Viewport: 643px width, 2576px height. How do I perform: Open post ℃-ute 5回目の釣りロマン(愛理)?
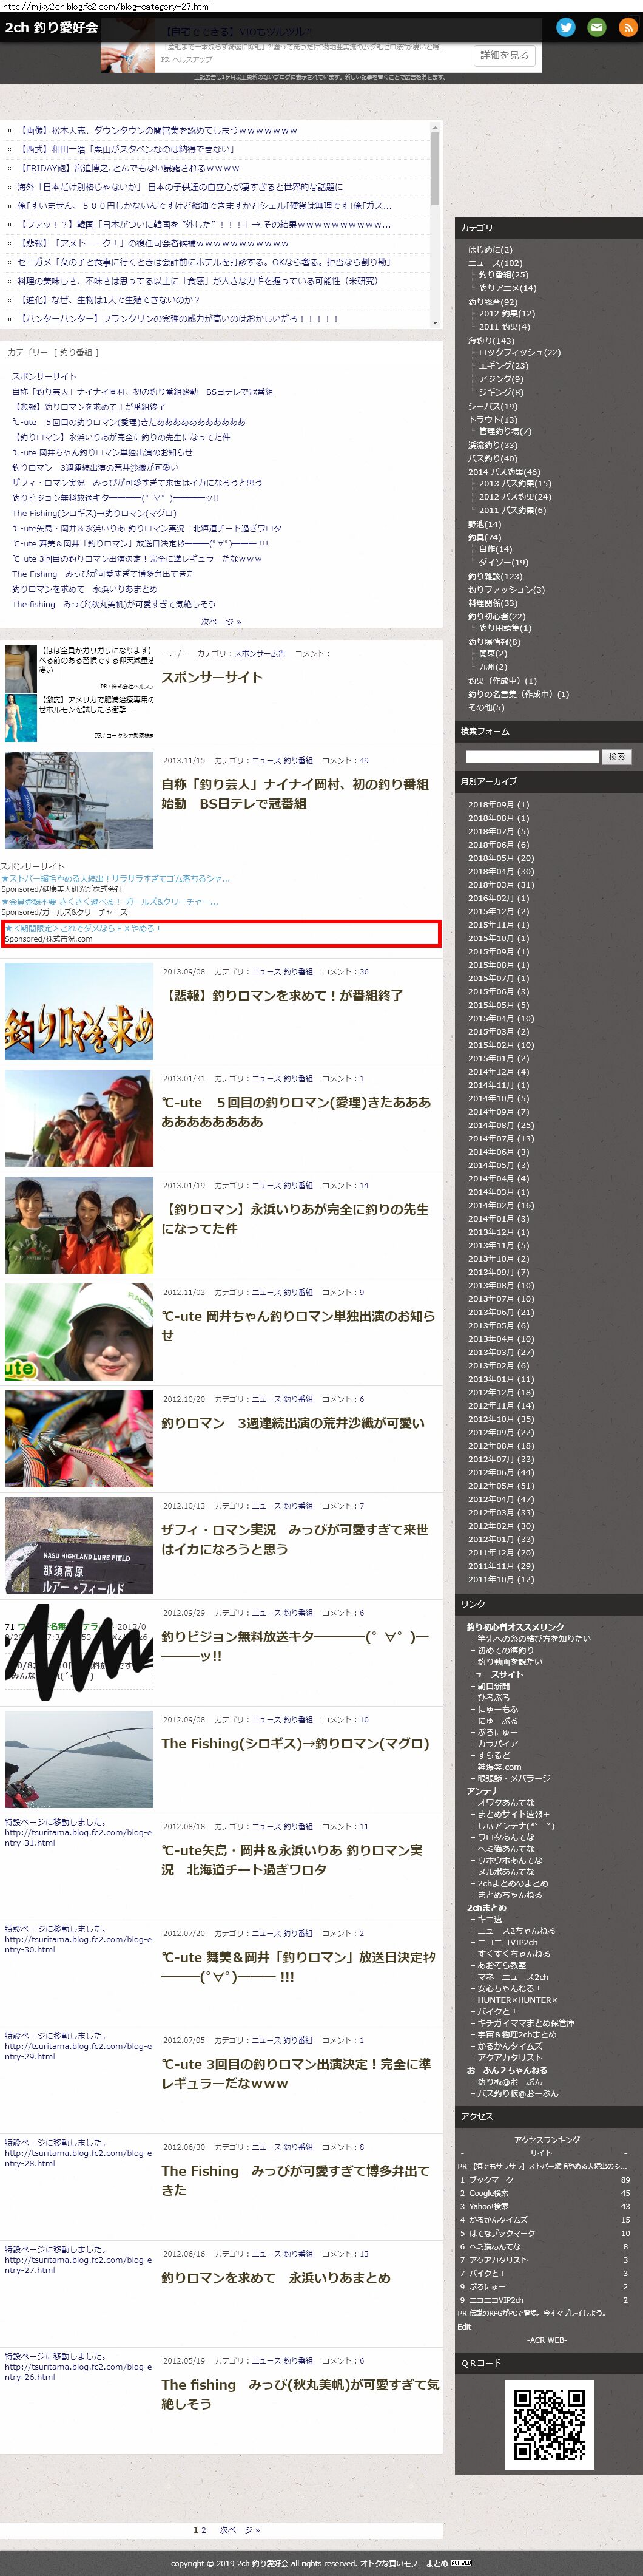click(x=297, y=1112)
